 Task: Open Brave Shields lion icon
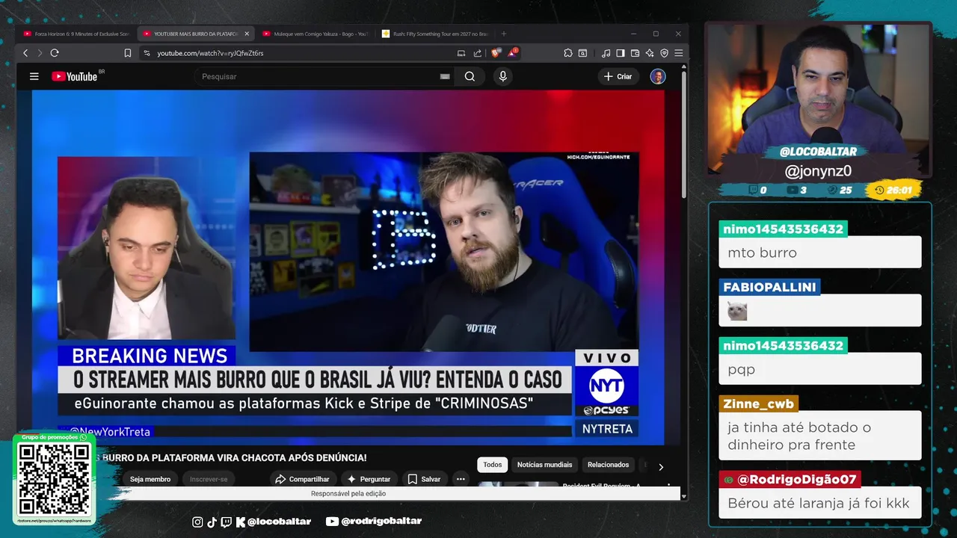(496, 53)
